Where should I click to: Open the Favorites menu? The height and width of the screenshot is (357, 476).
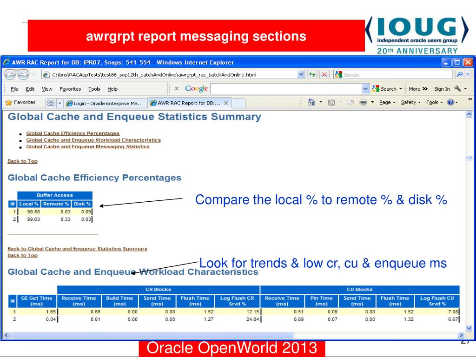coord(70,89)
